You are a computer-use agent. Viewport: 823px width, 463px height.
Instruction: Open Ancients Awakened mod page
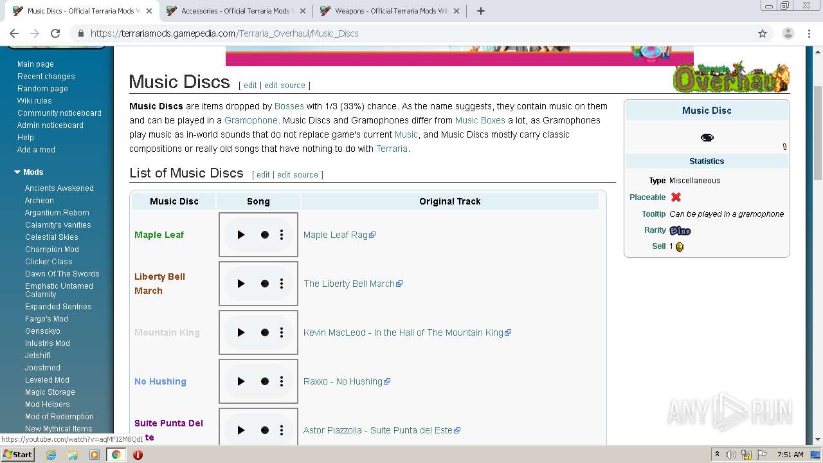(x=59, y=188)
